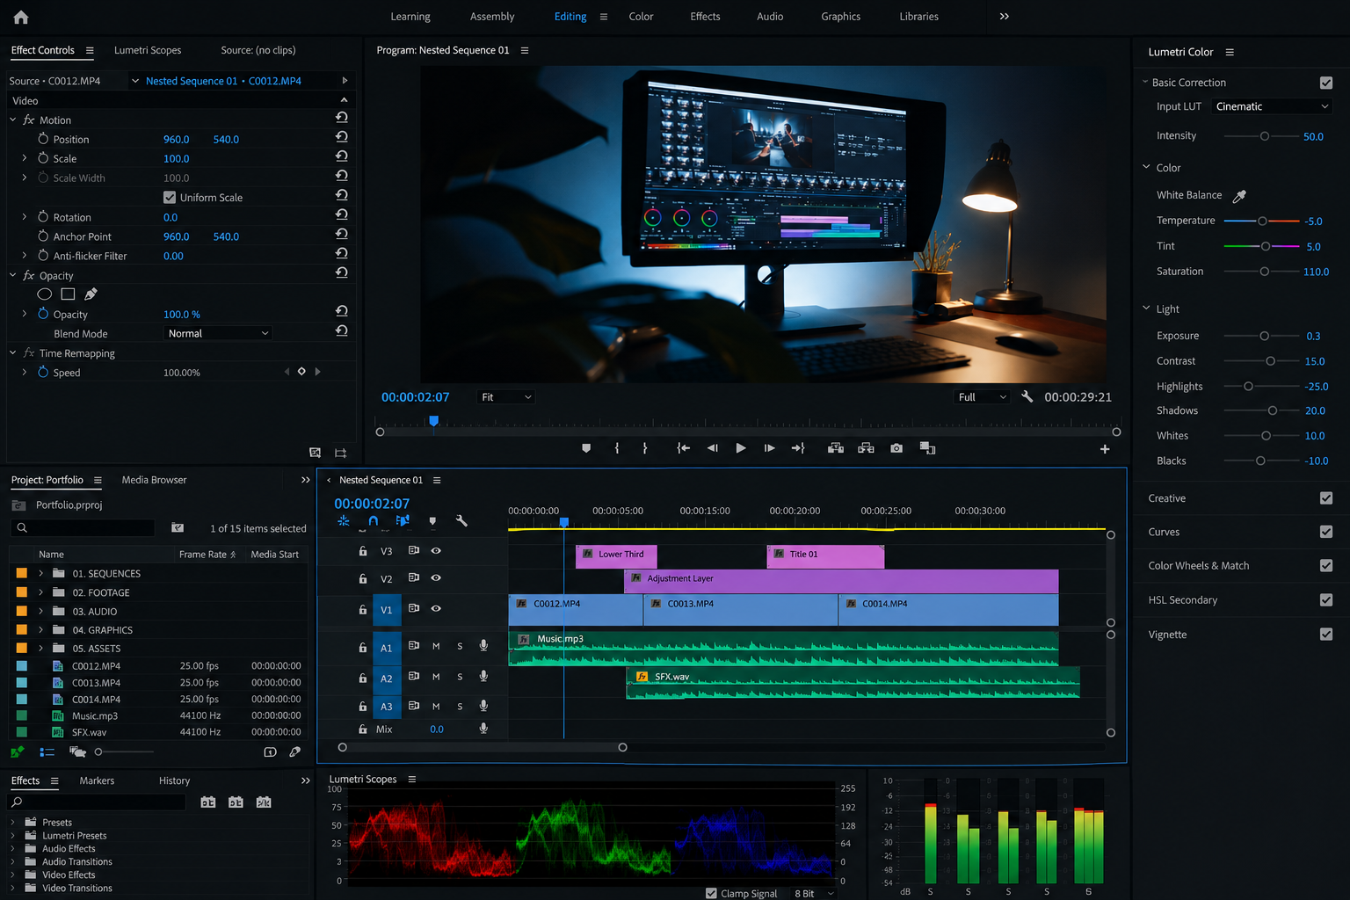1350x900 pixels.
Task: Open the Input LUT Cinematic dropdown
Action: click(x=1272, y=106)
